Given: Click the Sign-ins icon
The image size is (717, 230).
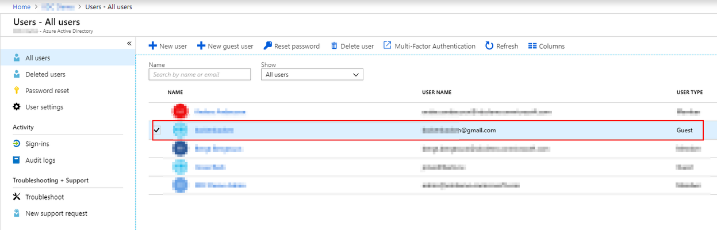Looking at the screenshot, I should (17, 144).
